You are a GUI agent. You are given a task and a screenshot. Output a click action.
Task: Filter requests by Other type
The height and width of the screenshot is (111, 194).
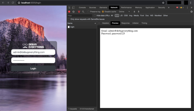click(x=165, y=15)
